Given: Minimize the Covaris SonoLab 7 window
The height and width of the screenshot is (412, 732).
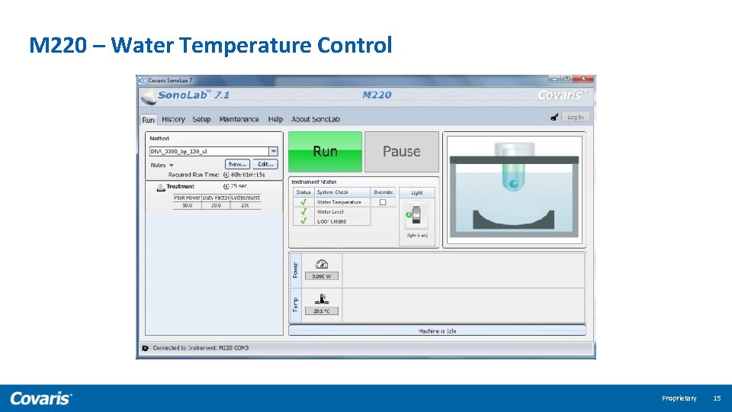Looking at the screenshot, I should [554, 79].
